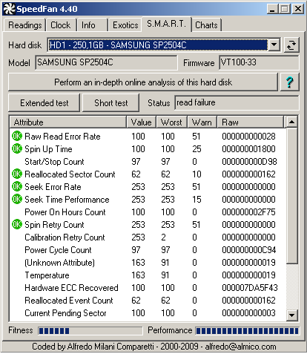Click the OK icon beside Raw Read Error Rate
The image size is (307, 354).
coord(17,137)
